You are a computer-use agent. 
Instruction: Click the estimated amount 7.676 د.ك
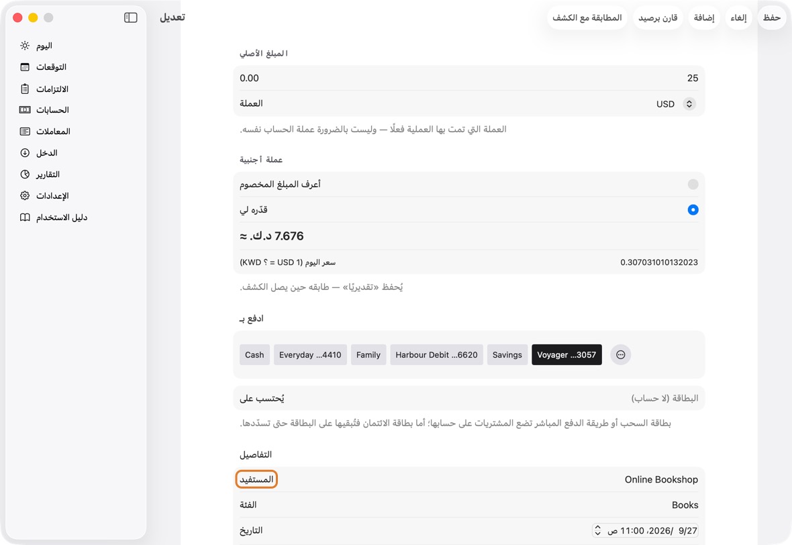pyautogui.click(x=272, y=236)
